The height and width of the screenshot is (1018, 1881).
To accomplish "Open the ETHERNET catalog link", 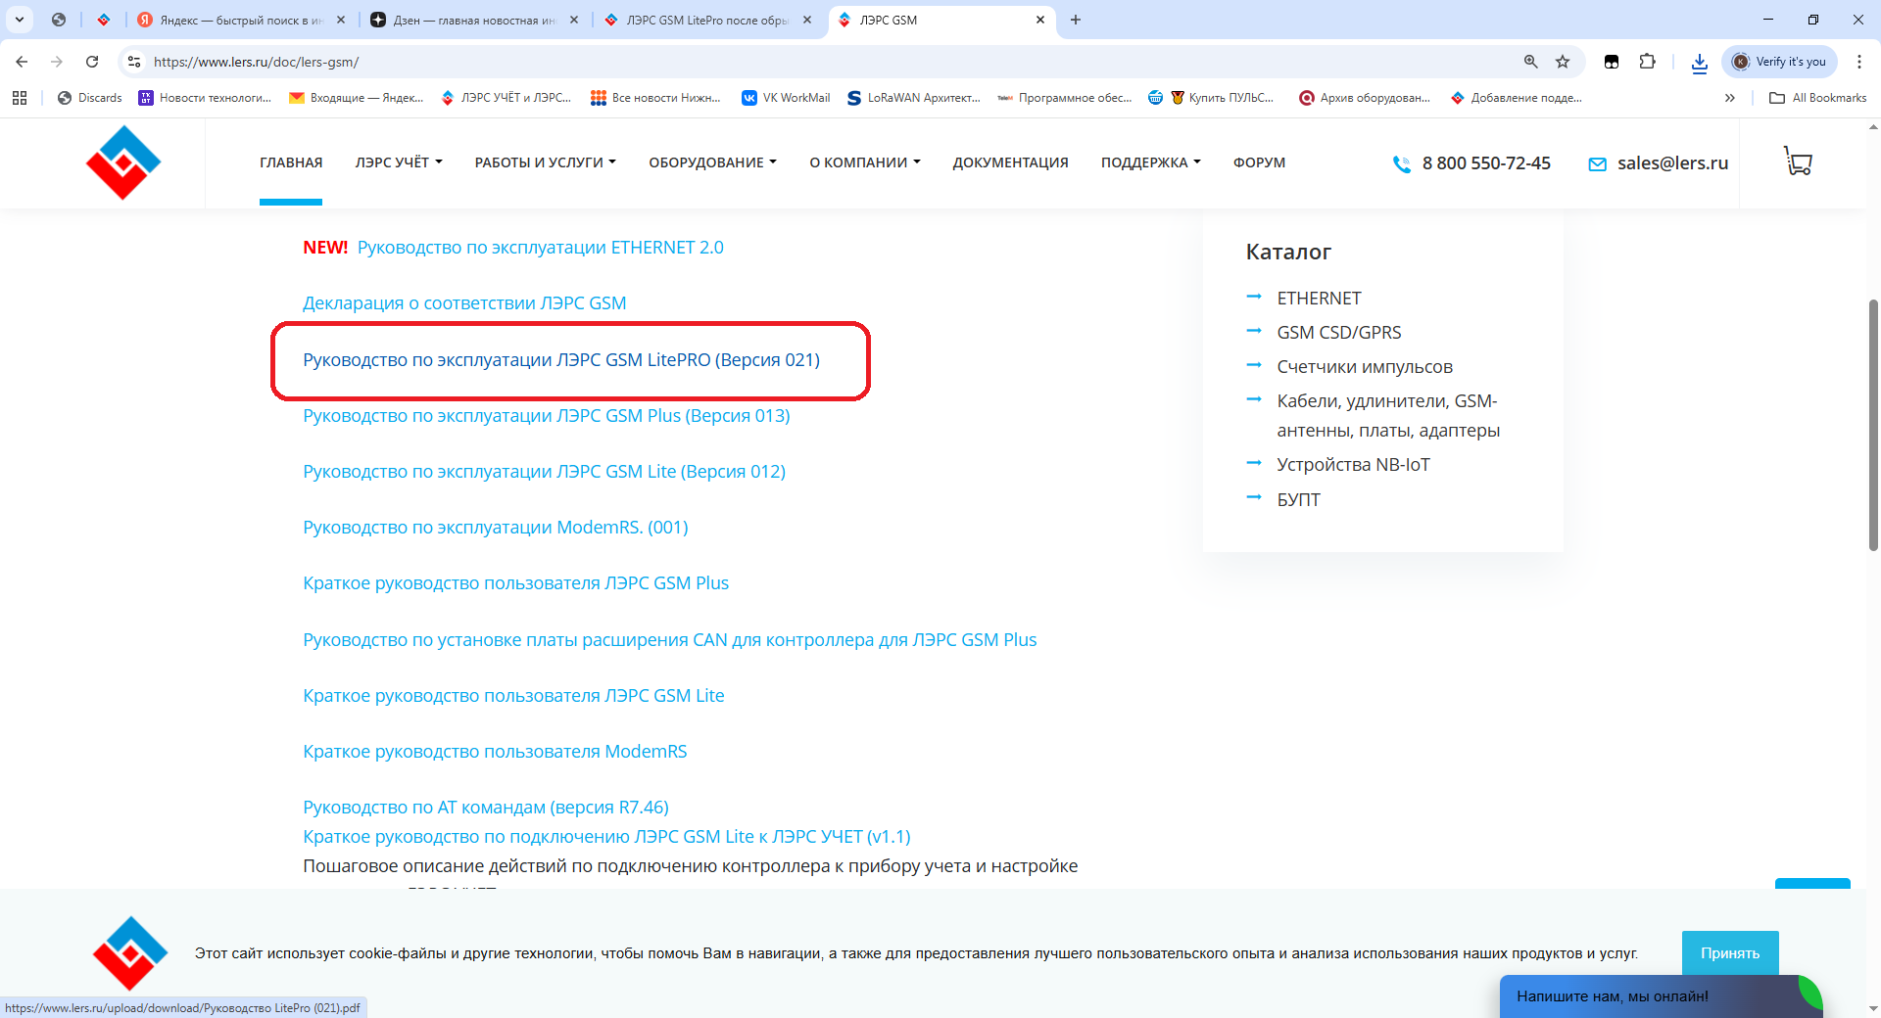I will tap(1319, 299).
